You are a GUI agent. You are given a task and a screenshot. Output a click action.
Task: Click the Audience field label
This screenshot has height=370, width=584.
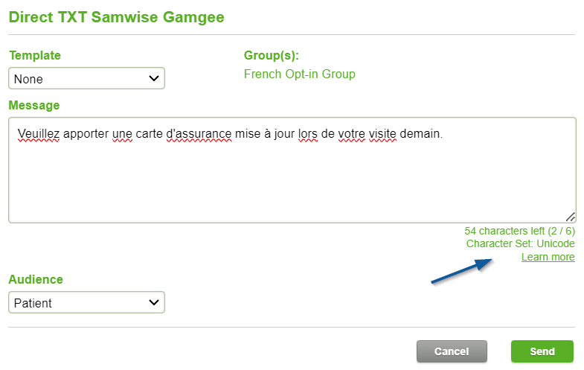coord(36,279)
